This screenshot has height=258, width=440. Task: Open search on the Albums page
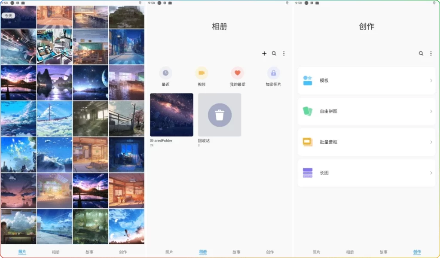point(274,53)
